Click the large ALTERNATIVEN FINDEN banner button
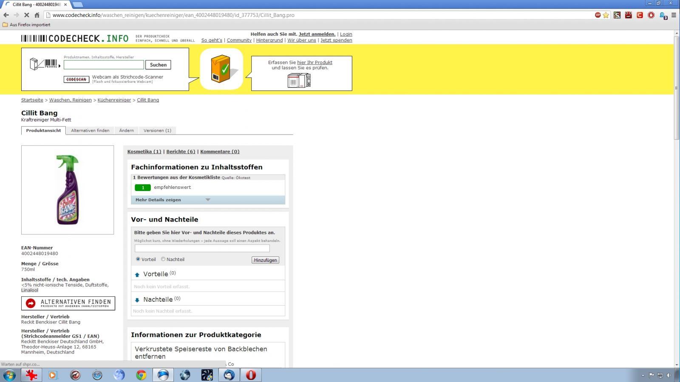The height and width of the screenshot is (382, 680). pos(68,303)
